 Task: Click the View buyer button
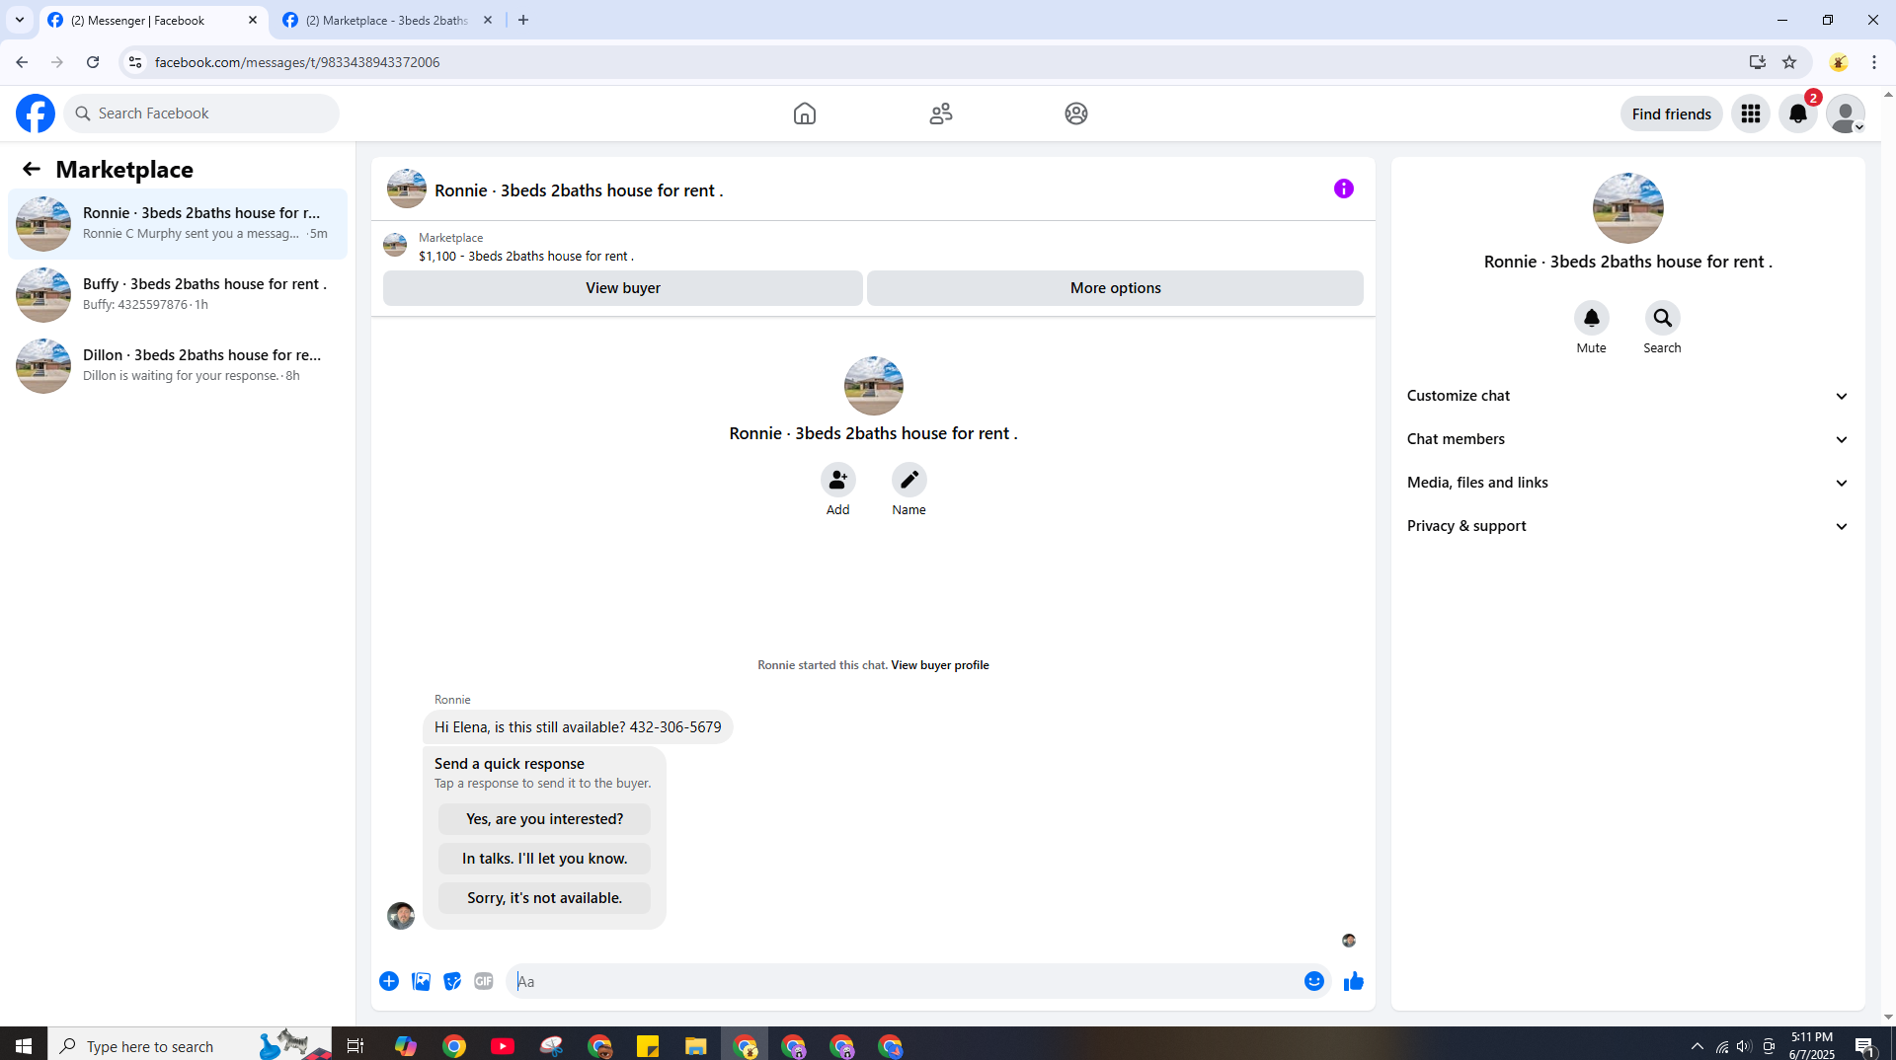pos(623,288)
